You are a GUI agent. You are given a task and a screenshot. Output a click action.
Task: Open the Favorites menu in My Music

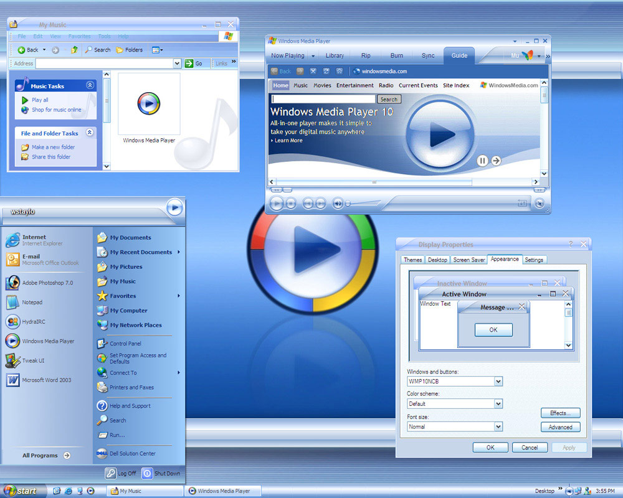tap(80, 36)
